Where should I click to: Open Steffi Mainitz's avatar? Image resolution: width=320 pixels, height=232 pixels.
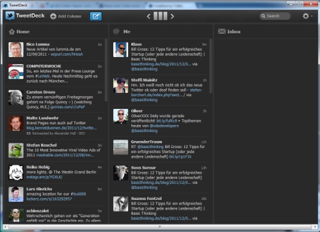(x=121, y=85)
